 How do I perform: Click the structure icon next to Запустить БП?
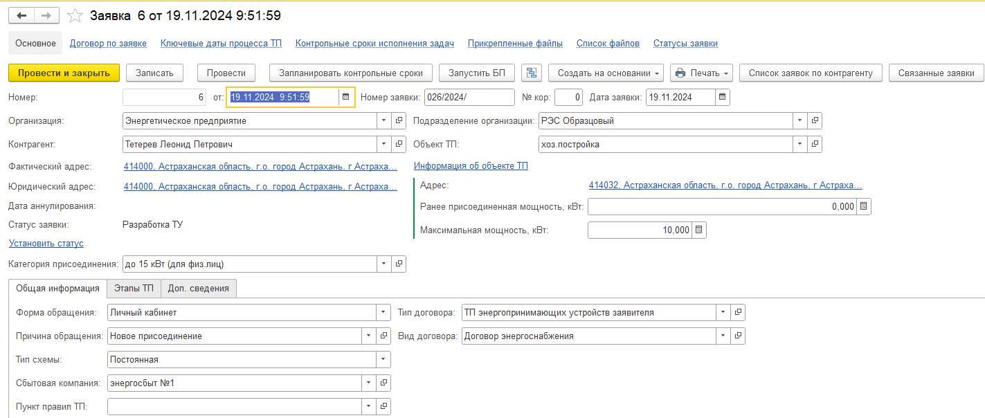tap(532, 73)
